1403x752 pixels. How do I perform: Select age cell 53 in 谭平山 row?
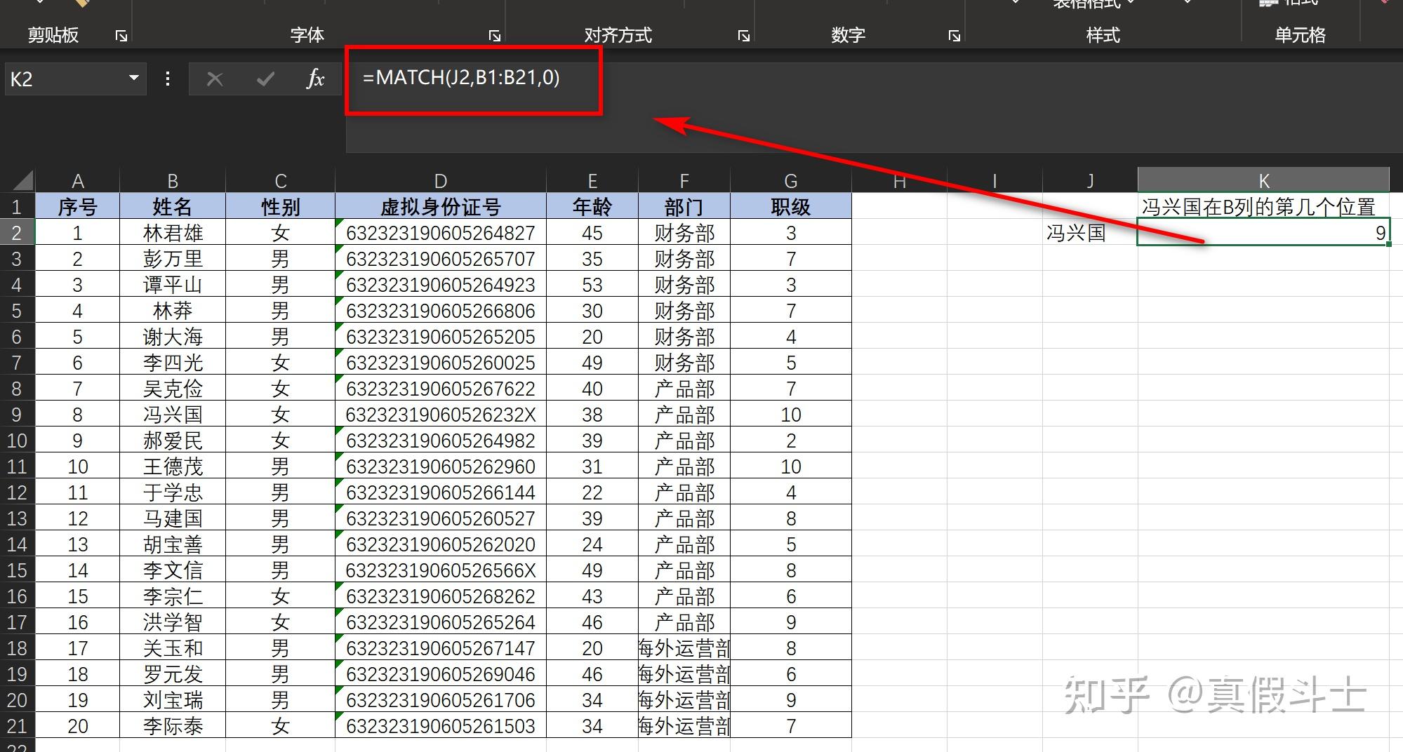click(592, 285)
